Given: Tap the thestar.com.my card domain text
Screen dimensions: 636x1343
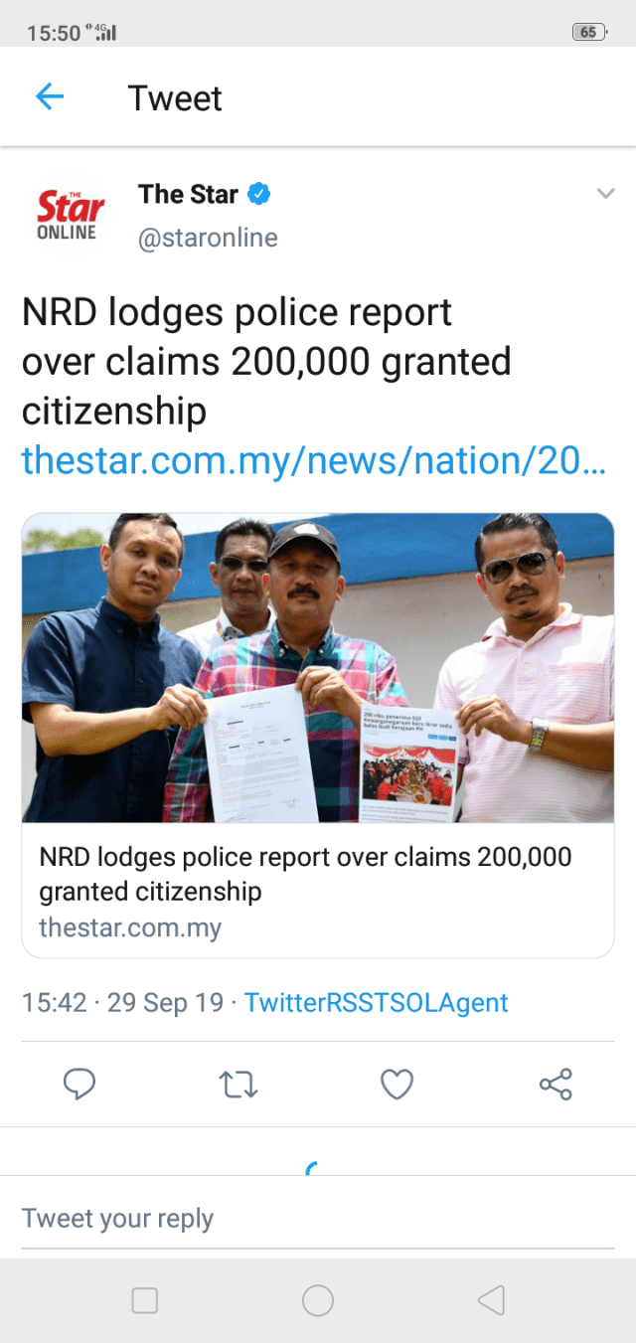Looking at the screenshot, I should (130, 928).
